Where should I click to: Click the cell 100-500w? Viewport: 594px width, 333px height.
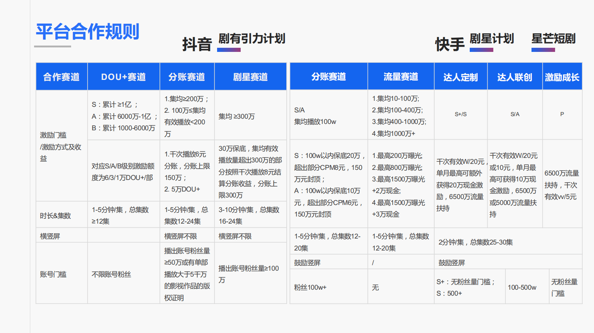(x=527, y=287)
